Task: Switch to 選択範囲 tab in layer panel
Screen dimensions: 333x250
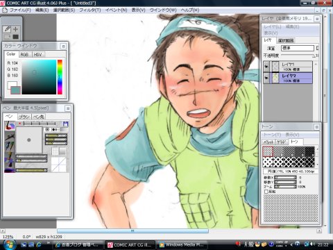Action: pyautogui.click(x=286, y=40)
